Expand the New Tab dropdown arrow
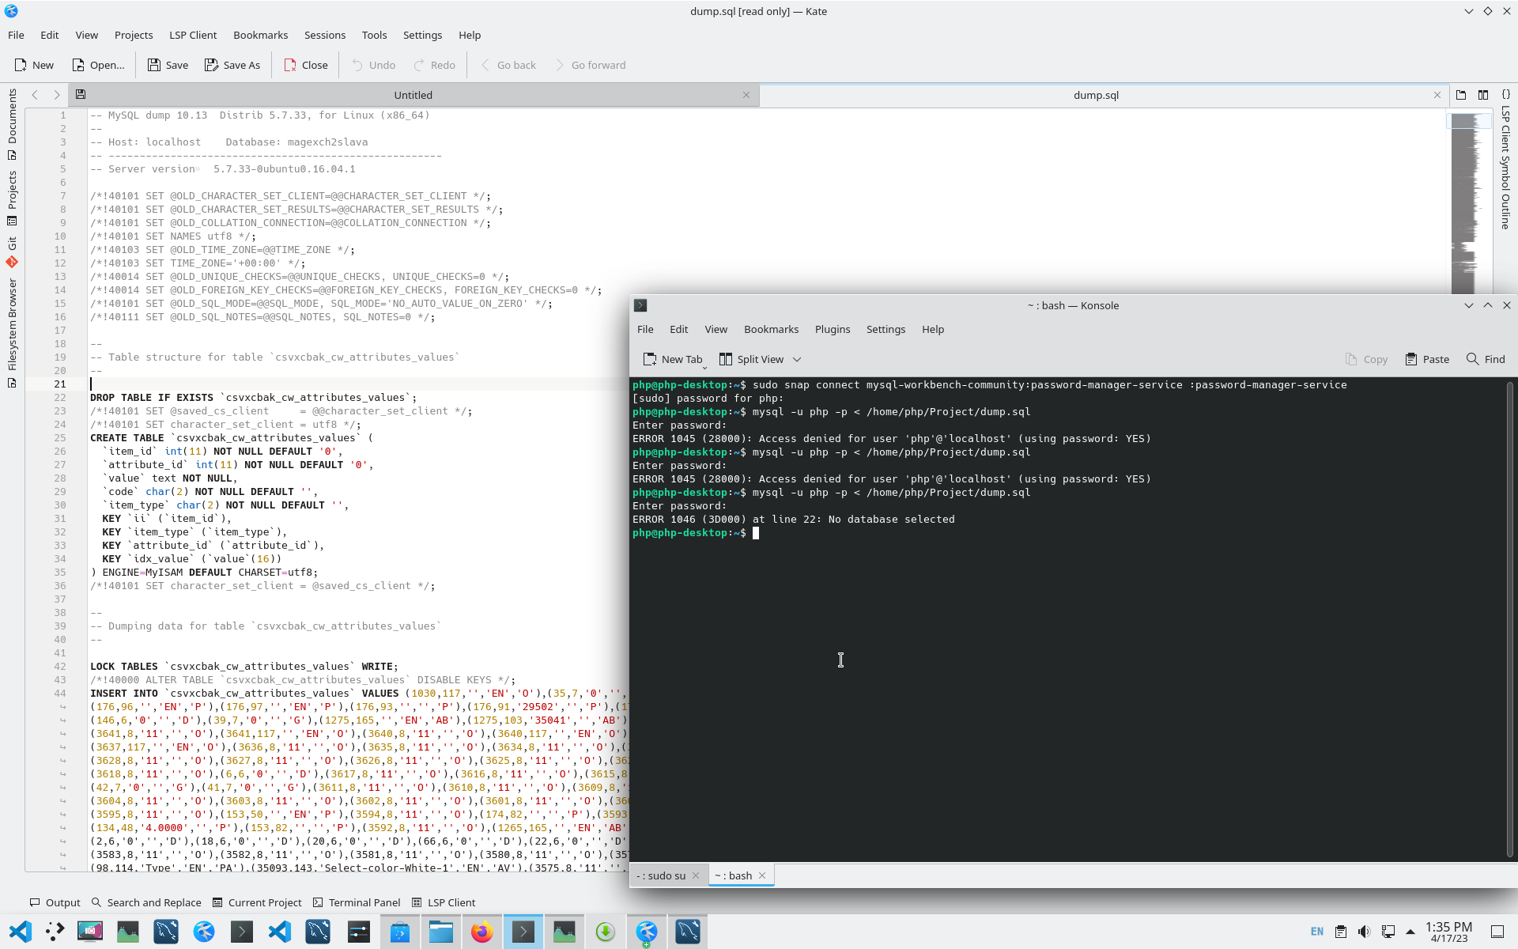The width and height of the screenshot is (1518, 949). pyautogui.click(x=704, y=366)
